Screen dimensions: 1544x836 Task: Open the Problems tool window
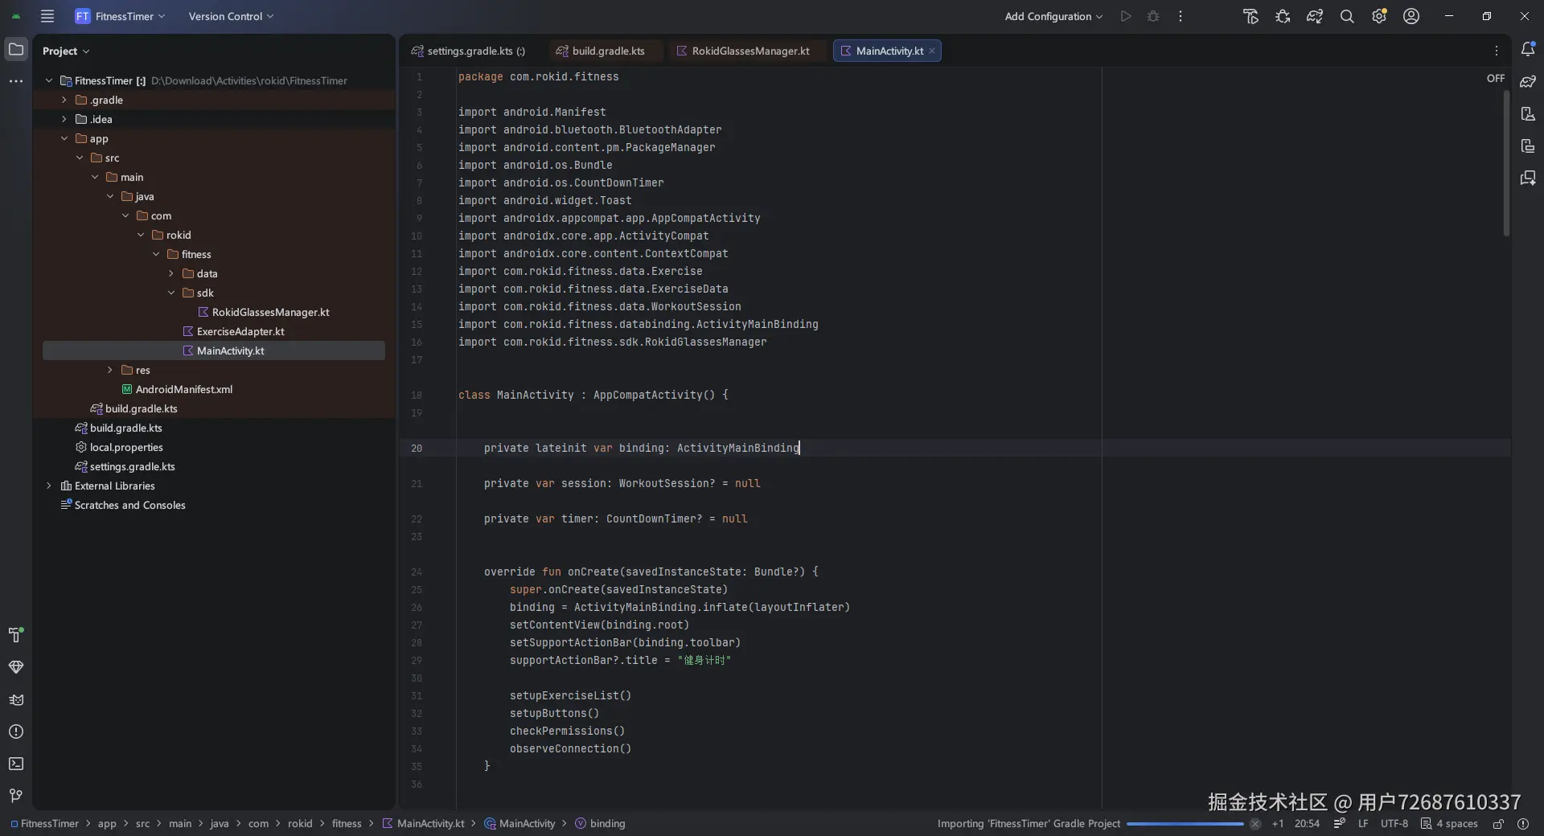(x=16, y=731)
